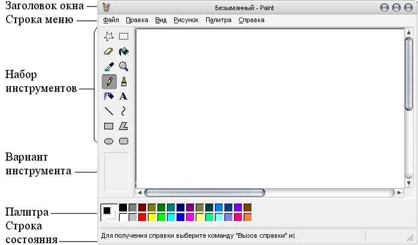418x245 pixels.
Task: Click the horizontal scrollbar left arrow
Action: click(x=140, y=192)
